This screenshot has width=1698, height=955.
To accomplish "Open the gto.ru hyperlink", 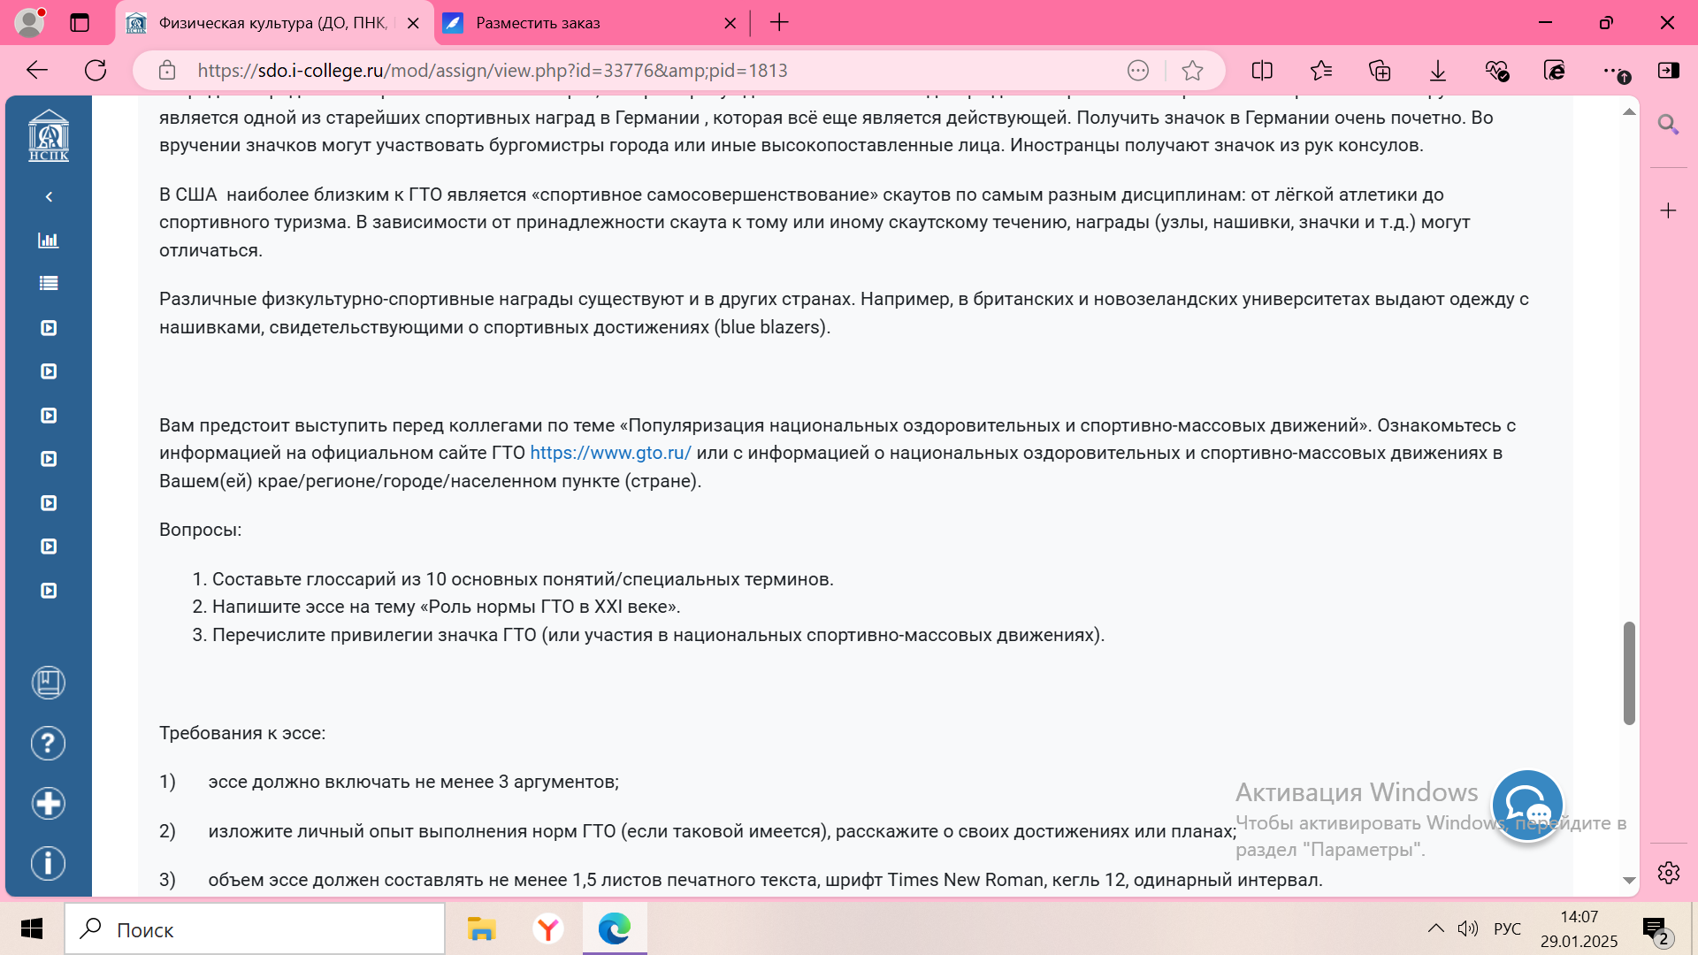I will tap(610, 453).
